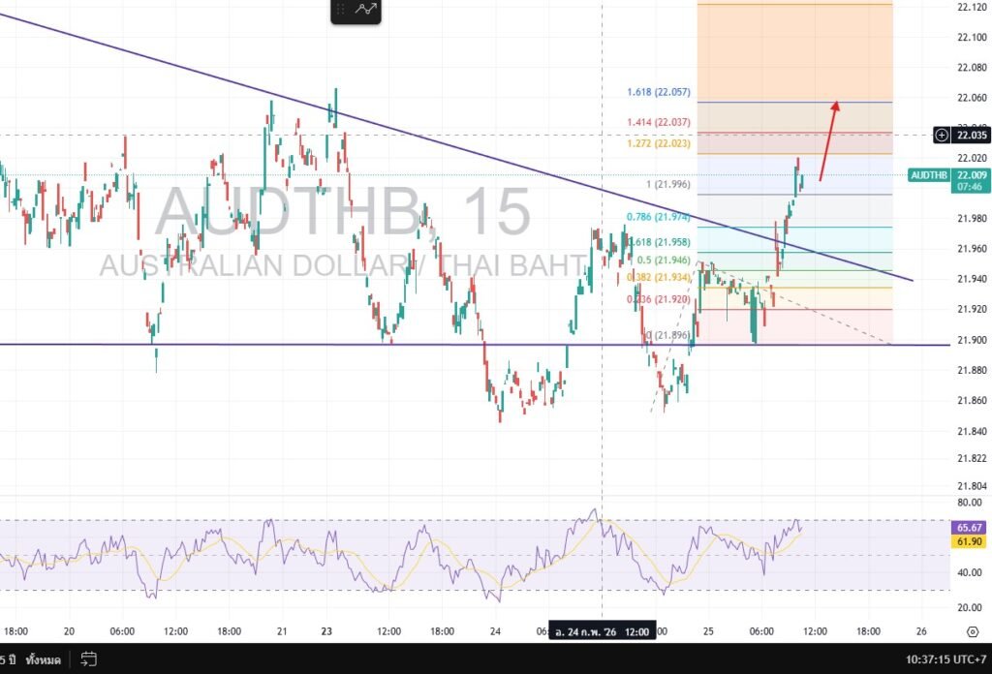Open the go-to-date calendar icon
The height and width of the screenshot is (674, 992).
tap(88, 659)
